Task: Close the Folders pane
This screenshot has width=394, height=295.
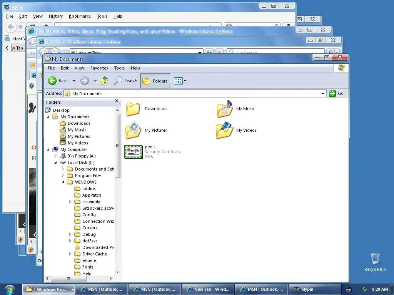Action: click(116, 101)
